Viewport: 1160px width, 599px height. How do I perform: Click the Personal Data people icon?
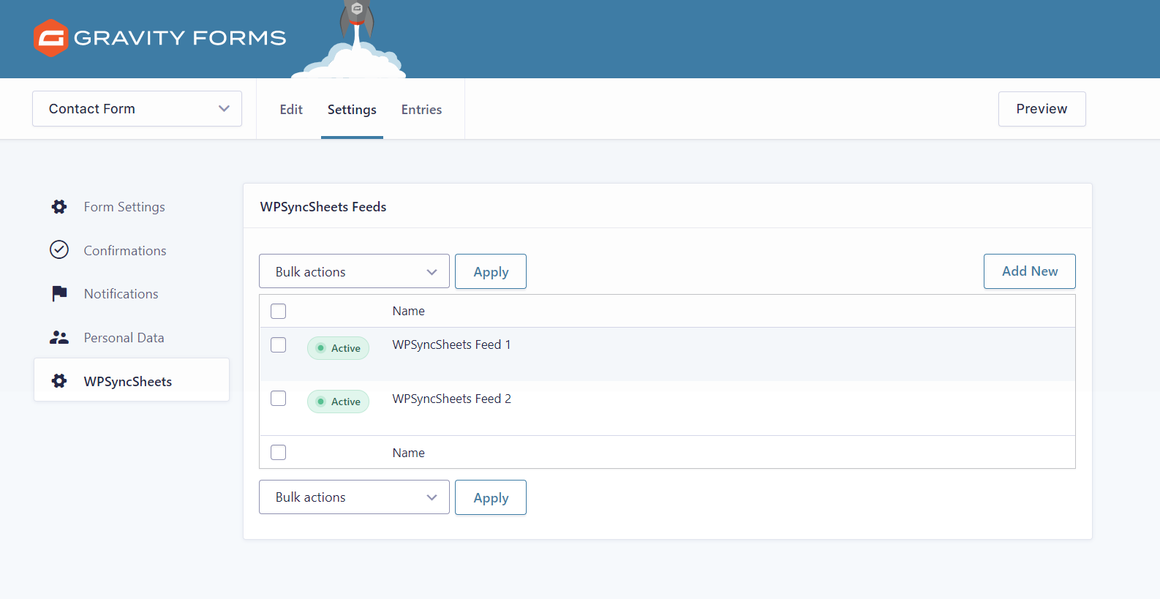[59, 338]
